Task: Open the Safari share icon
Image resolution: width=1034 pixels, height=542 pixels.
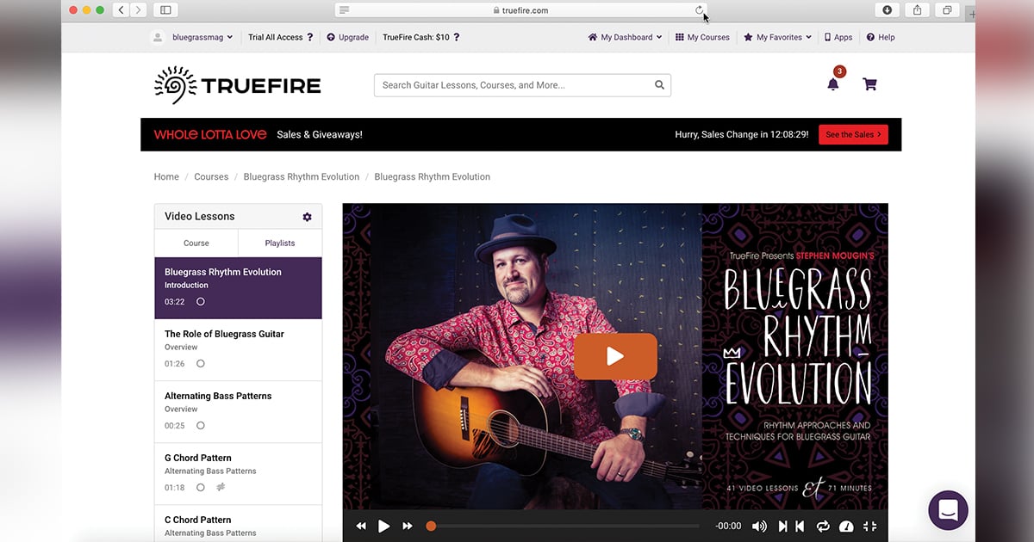Action: (917, 10)
